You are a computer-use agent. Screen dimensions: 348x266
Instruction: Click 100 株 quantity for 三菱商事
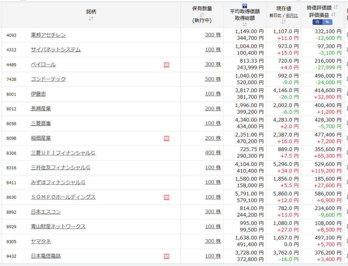pos(213,123)
